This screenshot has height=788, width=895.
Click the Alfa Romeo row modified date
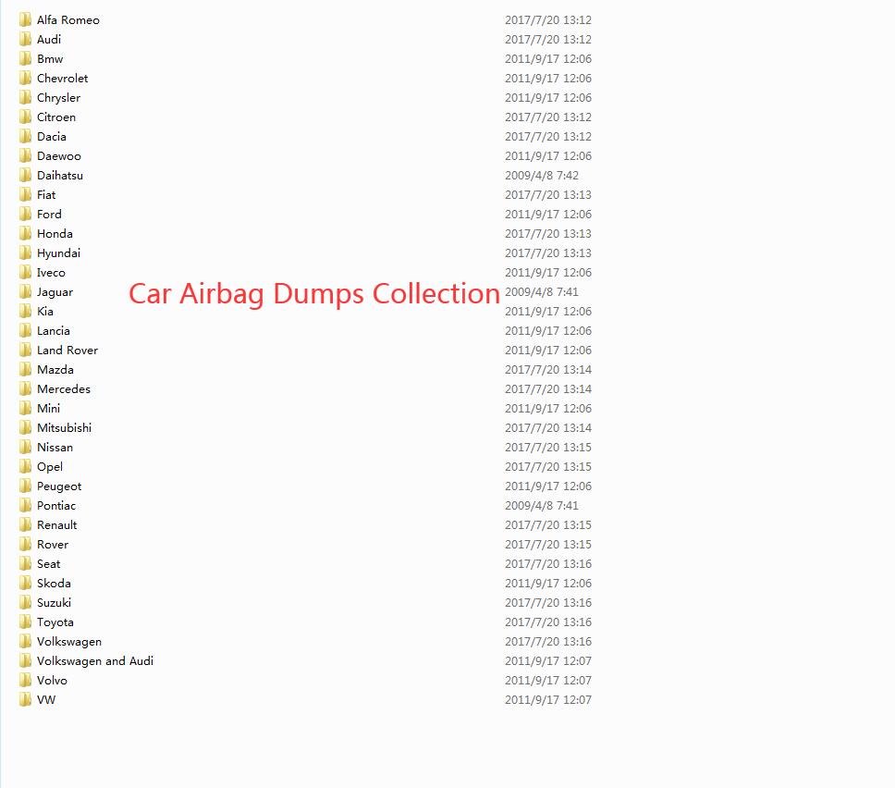point(548,20)
